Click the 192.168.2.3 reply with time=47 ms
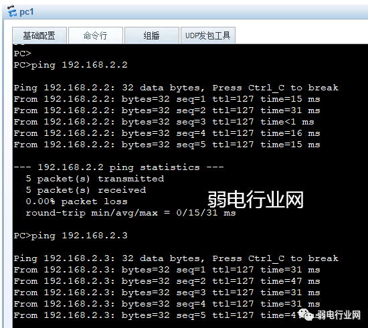 coord(167,281)
